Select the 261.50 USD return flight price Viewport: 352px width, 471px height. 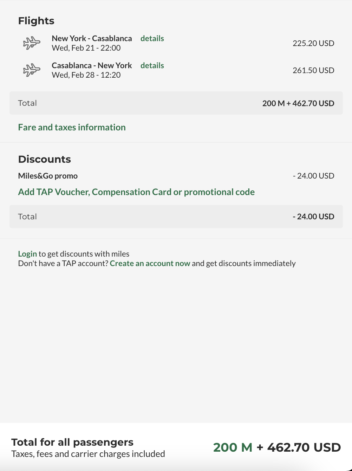coord(313,70)
